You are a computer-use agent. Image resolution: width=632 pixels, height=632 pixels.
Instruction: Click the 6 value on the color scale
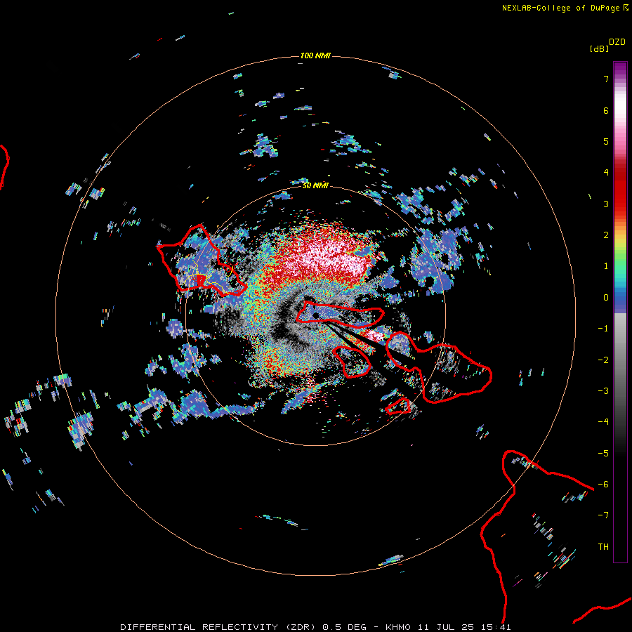coord(606,110)
